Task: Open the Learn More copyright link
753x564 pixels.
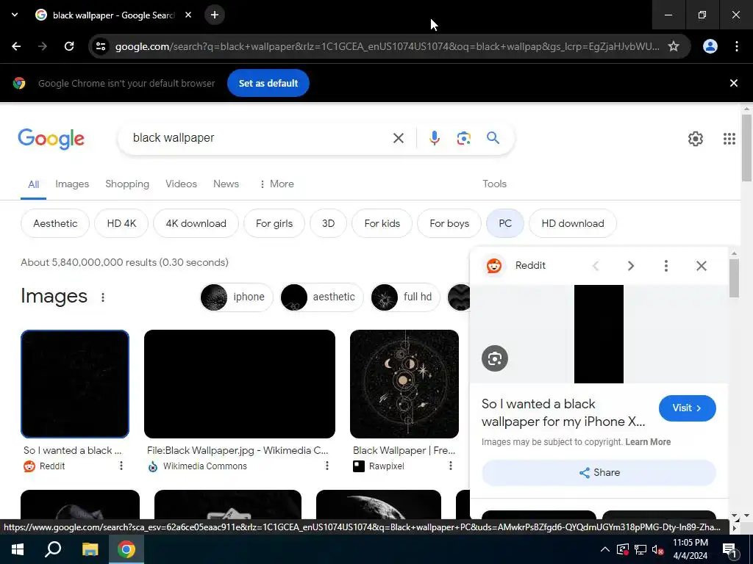Action: (x=648, y=441)
